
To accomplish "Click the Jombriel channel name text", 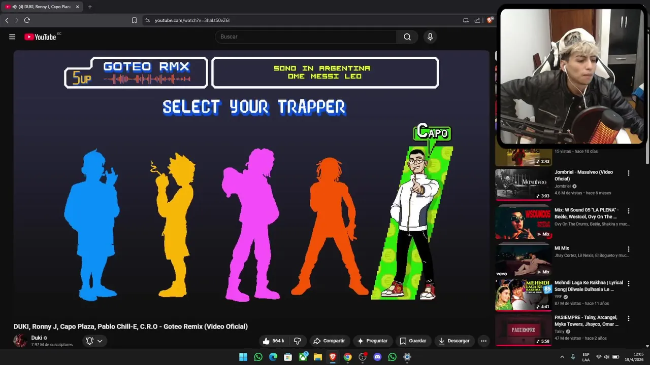I will coord(563,186).
